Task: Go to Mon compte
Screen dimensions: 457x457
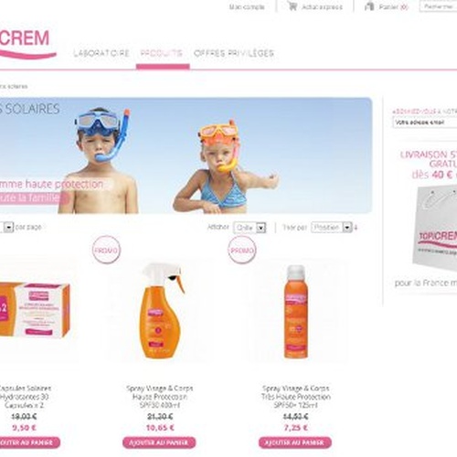Action: pos(247,6)
